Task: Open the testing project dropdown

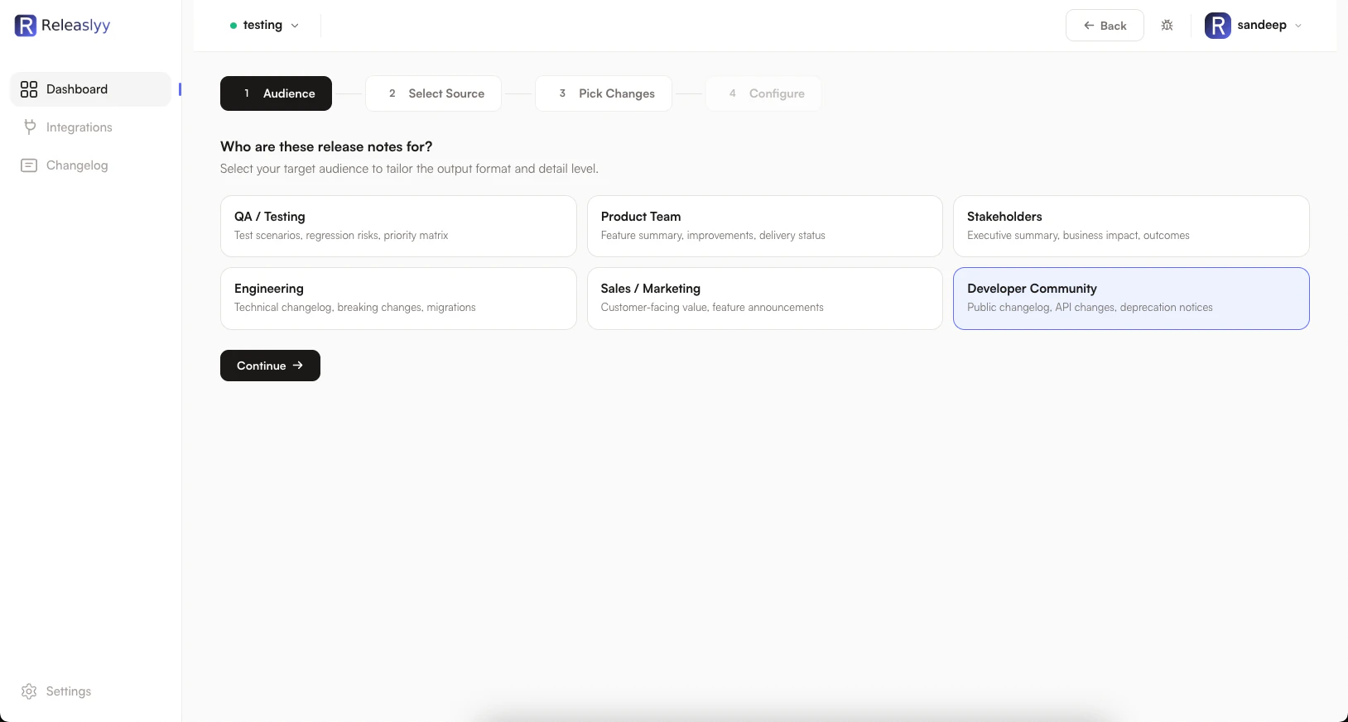Action: (264, 26)
